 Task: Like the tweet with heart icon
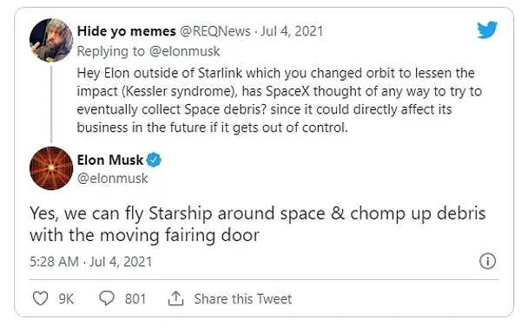pyautogui.click(x=41, y=298)
